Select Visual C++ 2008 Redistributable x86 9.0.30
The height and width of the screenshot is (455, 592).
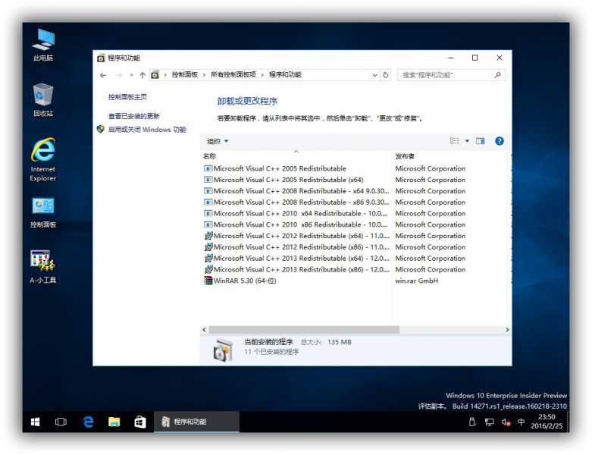[x=296, y=202]
